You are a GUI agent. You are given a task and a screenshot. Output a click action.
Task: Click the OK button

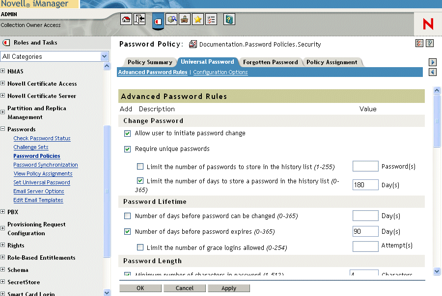tap(140, 288)
